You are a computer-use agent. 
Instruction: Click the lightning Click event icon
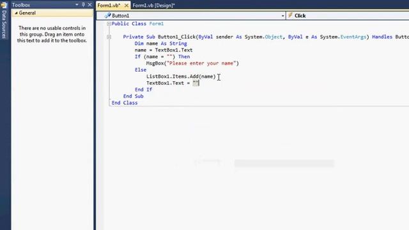290,15
